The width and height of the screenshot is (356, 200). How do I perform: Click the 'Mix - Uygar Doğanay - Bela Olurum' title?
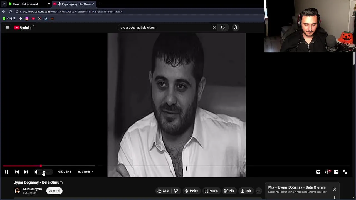click(297, 187)
